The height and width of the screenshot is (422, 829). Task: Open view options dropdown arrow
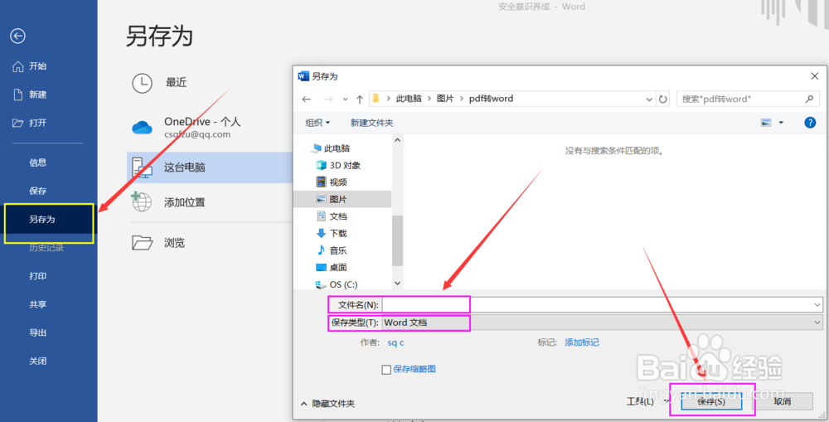(781, 123)
